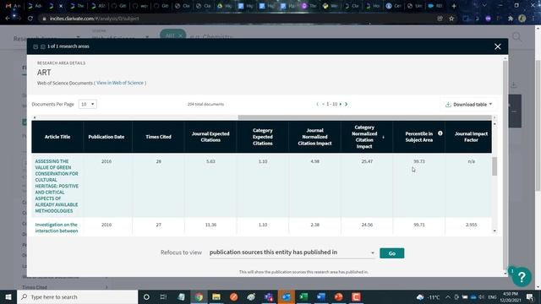The image size is (541, 304).
Task: Sort by Journal Impact Factor column
Action: click(471, 137)
